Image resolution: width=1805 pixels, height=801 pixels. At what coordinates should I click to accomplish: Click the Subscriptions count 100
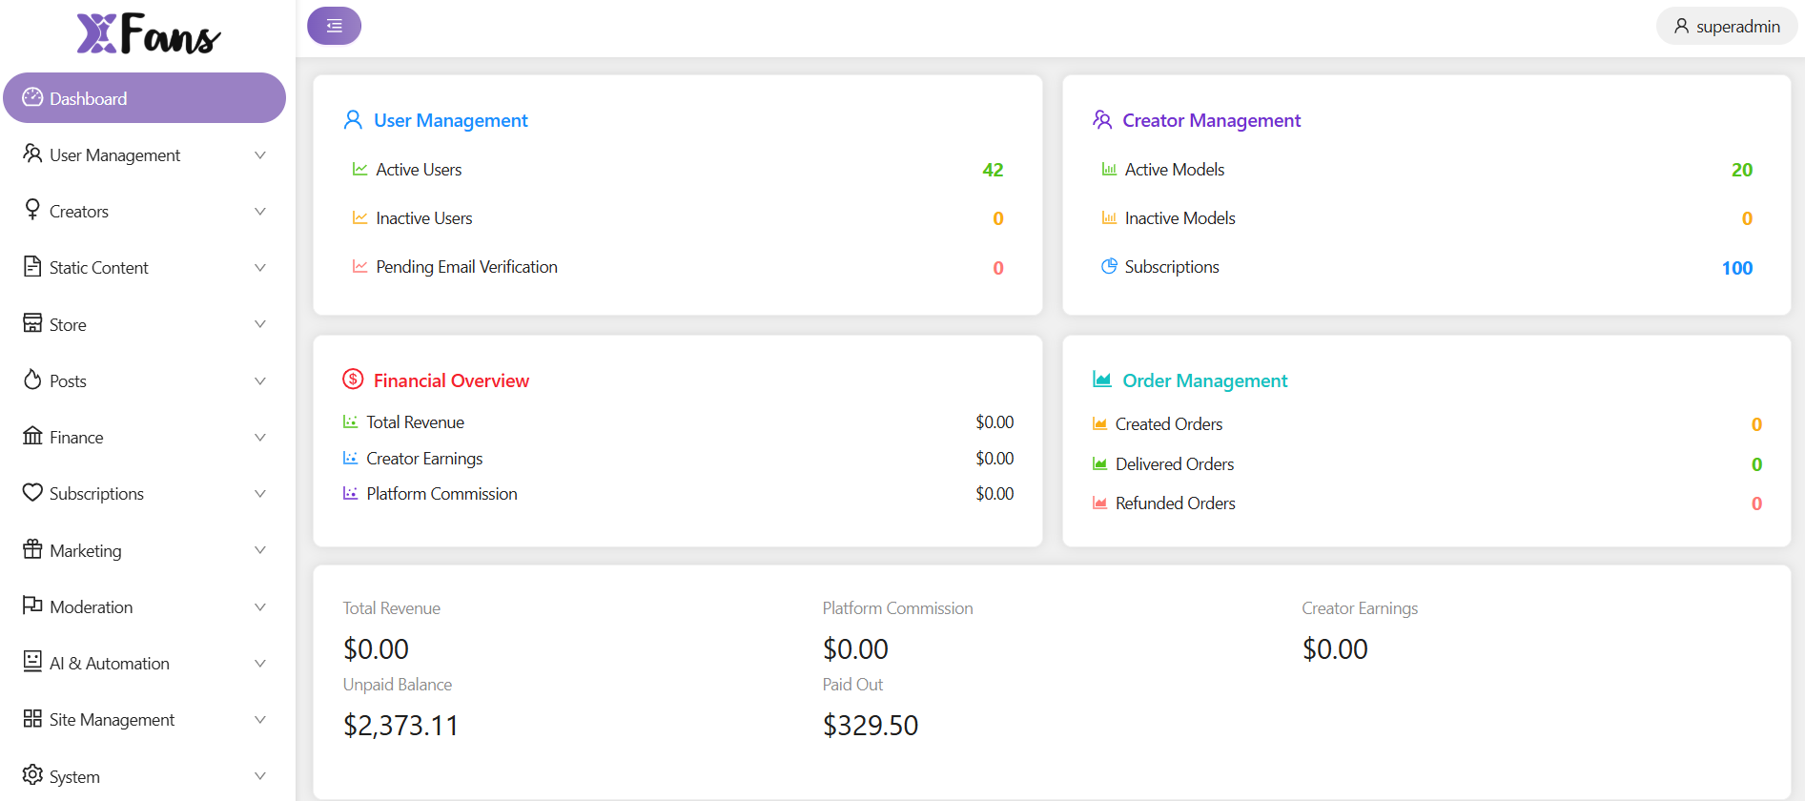(1737, 268)
